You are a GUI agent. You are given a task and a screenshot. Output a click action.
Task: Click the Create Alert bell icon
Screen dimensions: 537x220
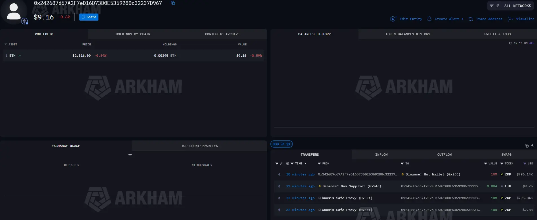[x=429, y=19]
